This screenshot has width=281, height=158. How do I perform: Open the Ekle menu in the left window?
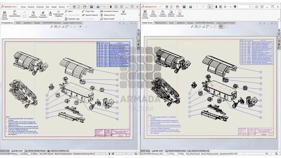(47, 7)
